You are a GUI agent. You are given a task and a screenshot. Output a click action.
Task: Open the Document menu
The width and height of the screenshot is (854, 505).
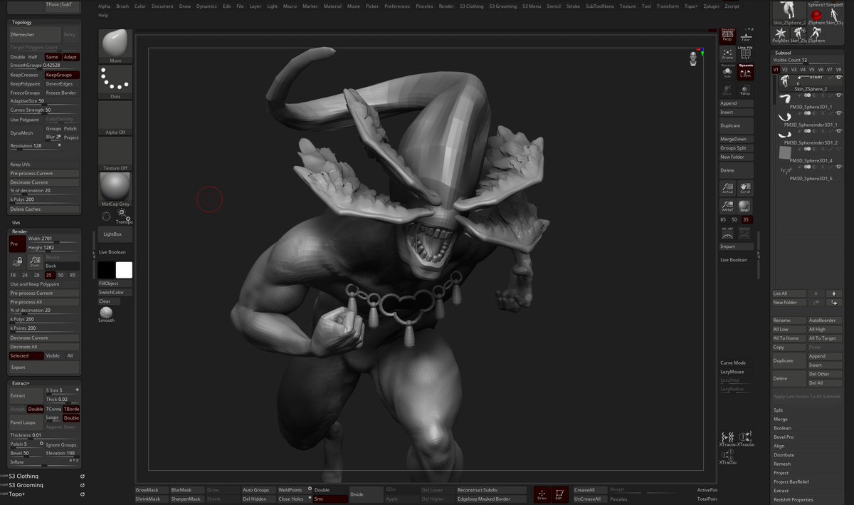[162, 6]
